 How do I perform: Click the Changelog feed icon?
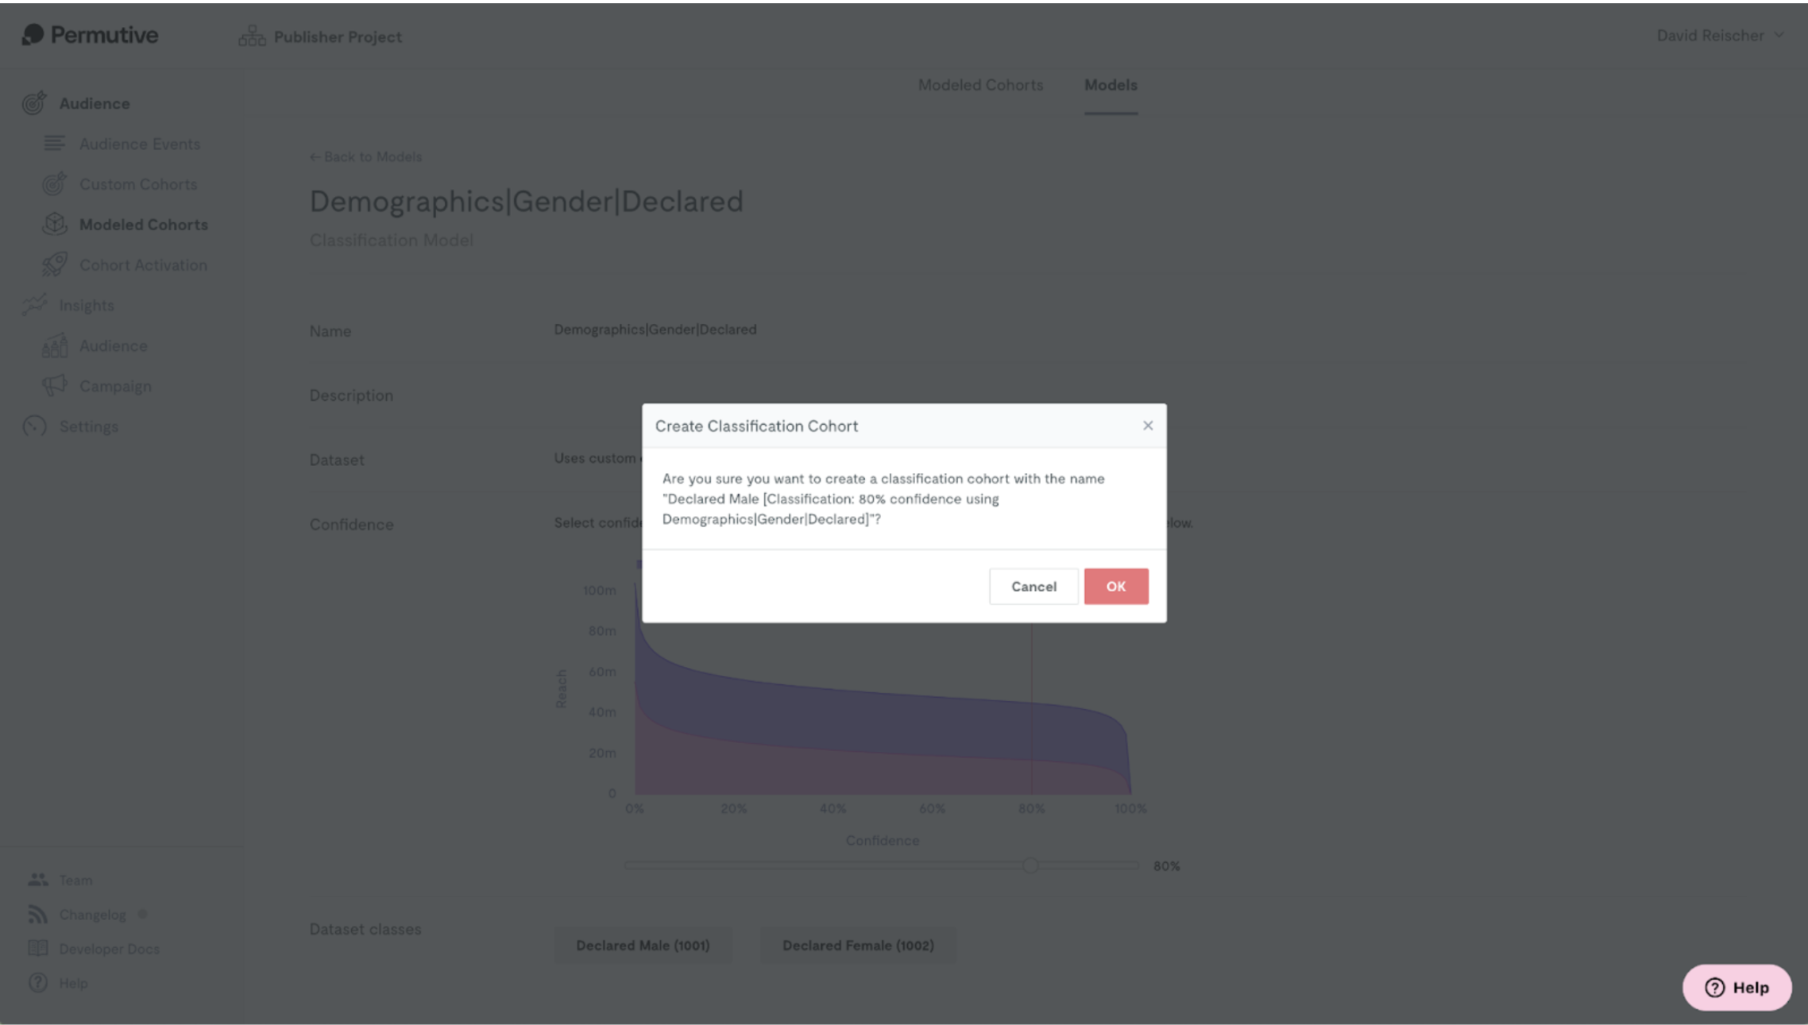[x=37, y=915]
